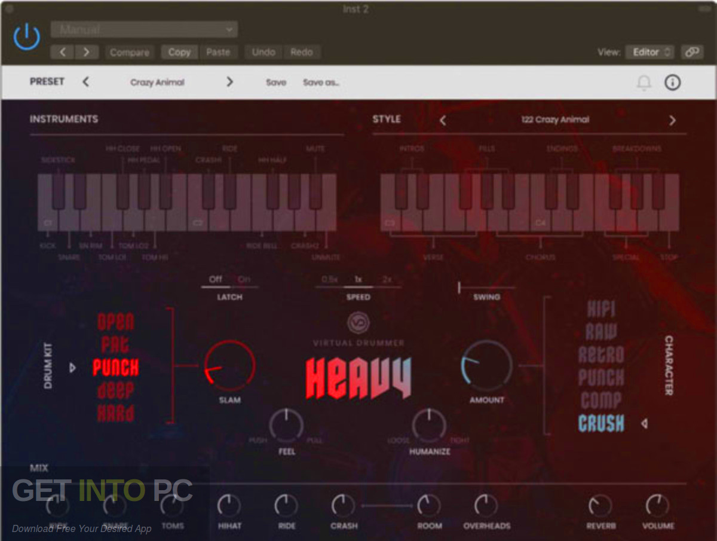717x541 pixels.
Task: Set speed to 2x
Action: (387, 279)
